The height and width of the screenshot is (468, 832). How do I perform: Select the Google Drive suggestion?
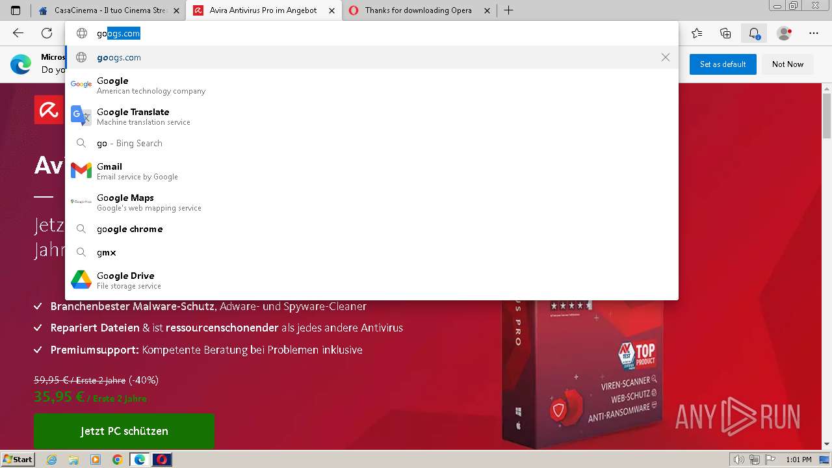pos(372,280)
